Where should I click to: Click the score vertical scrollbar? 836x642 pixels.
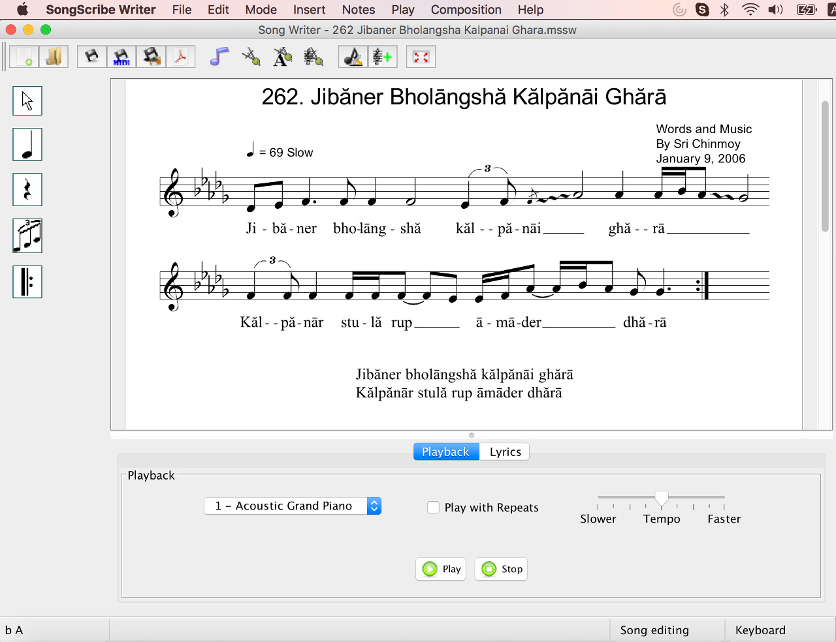point(825,166)
